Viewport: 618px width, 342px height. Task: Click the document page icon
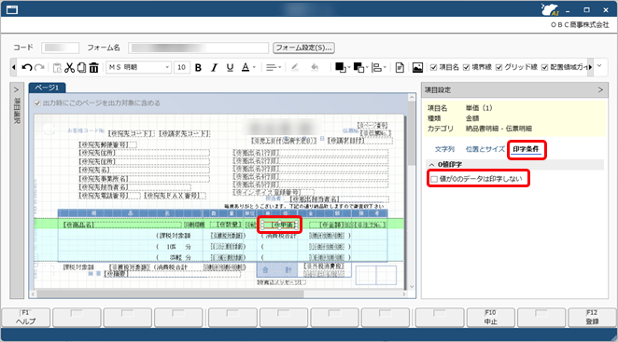coord(400,67)
